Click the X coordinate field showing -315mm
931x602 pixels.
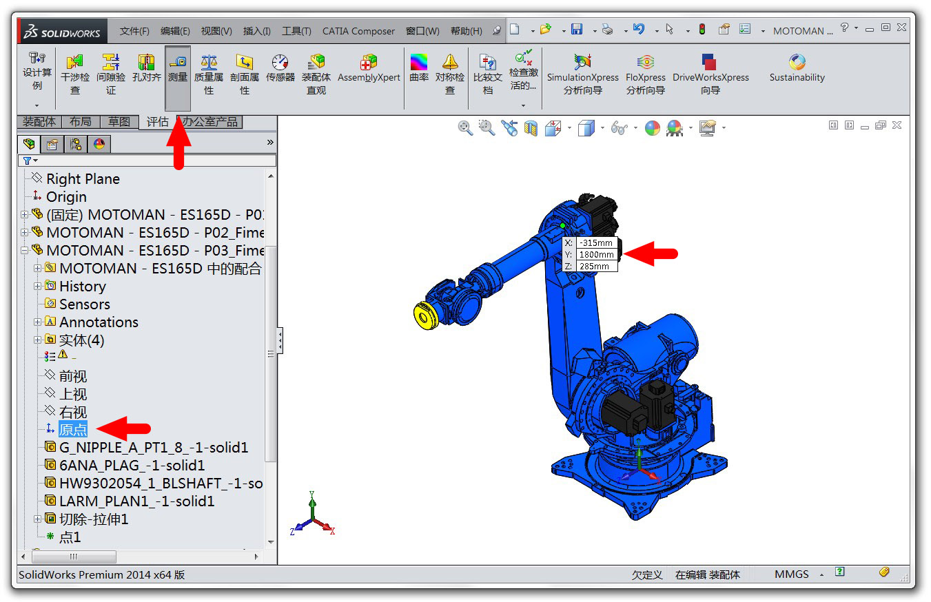tap(597, 242)
